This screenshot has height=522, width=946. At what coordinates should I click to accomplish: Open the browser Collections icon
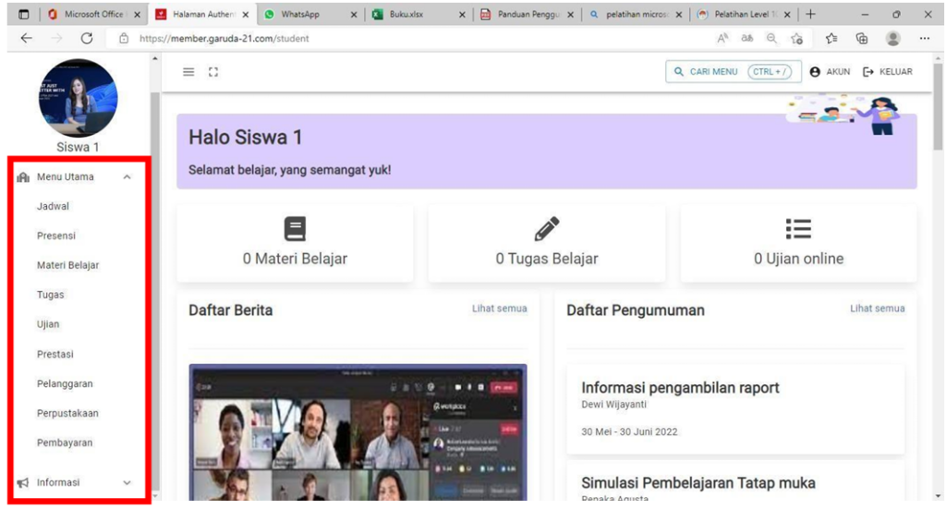point(862,38)
